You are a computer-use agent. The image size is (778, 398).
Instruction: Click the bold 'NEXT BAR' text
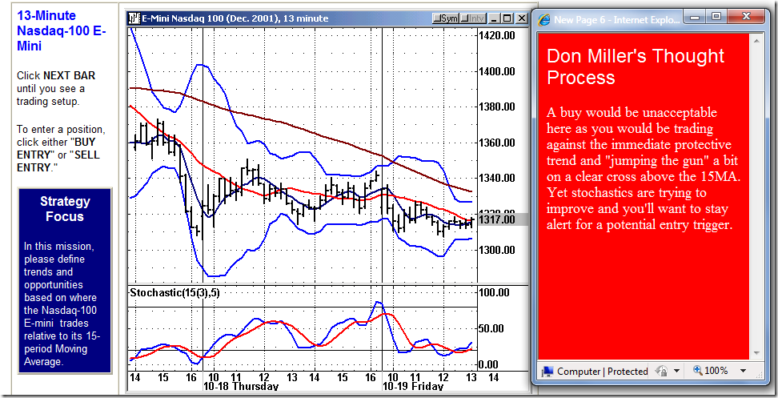pyautogui.click(x=69, y=76)
